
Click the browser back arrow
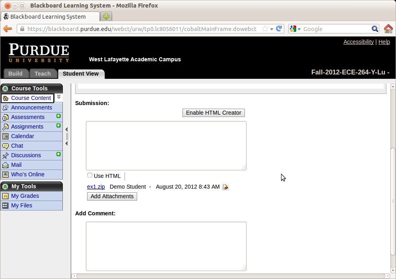click(x=8, y=29)
